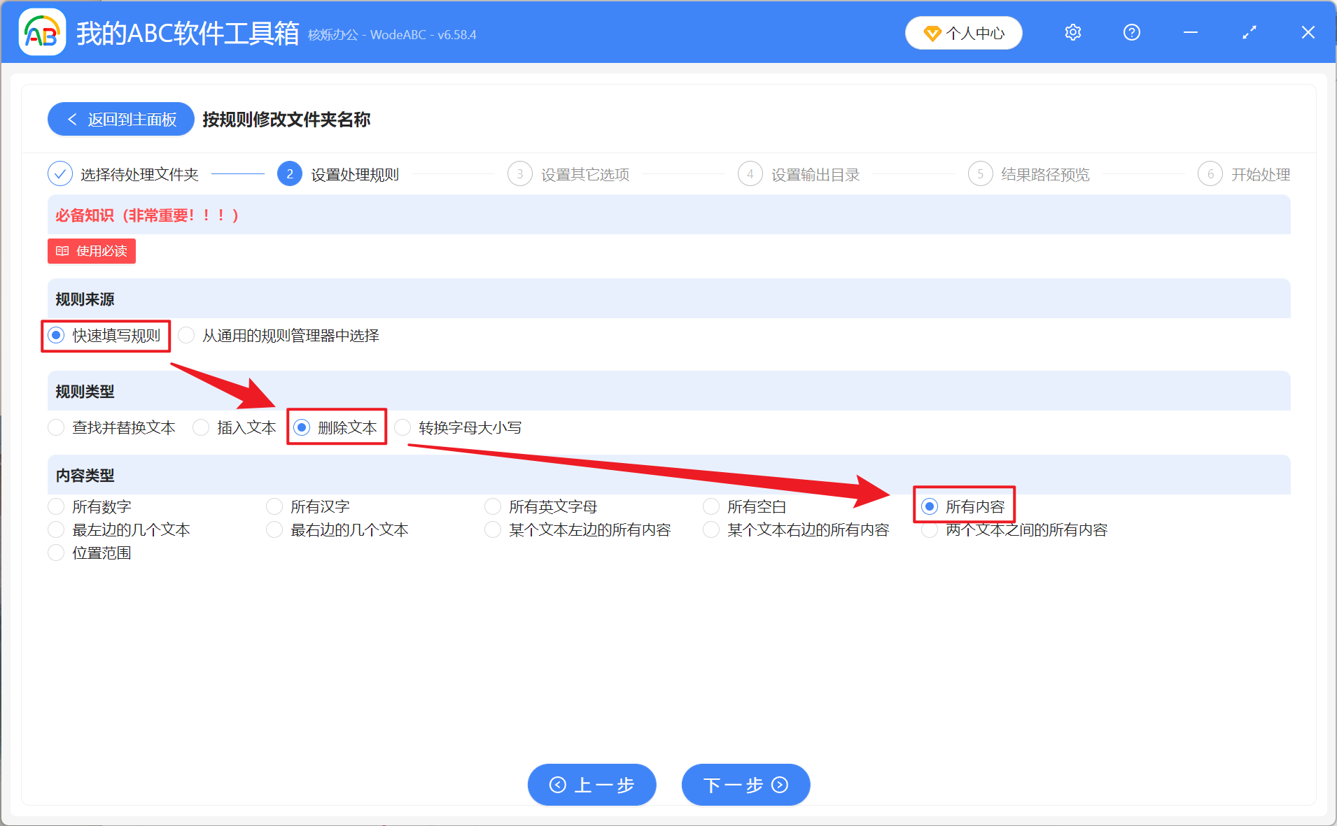Screen dimensions: 1337x826
Task: Open the 使用必读 guide
Action: [x=91, y=251]
